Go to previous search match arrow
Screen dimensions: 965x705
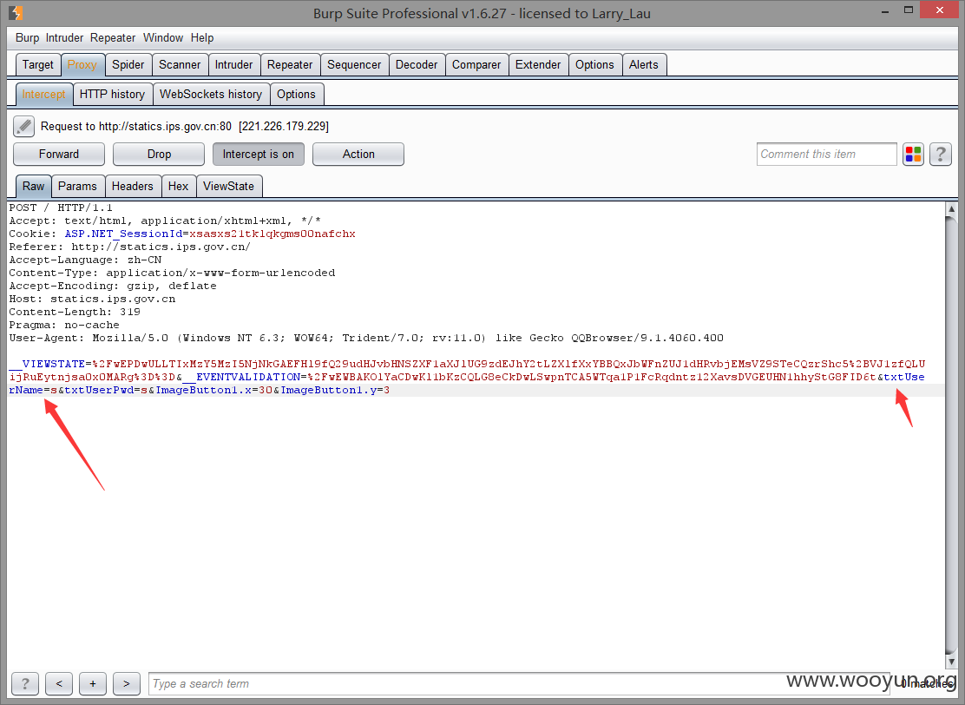pos(59,683)
